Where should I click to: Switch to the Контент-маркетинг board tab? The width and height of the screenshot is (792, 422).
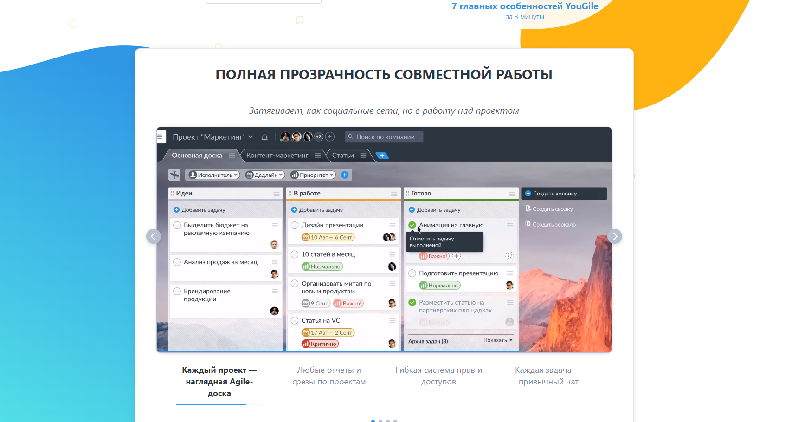tap(277, 156)
